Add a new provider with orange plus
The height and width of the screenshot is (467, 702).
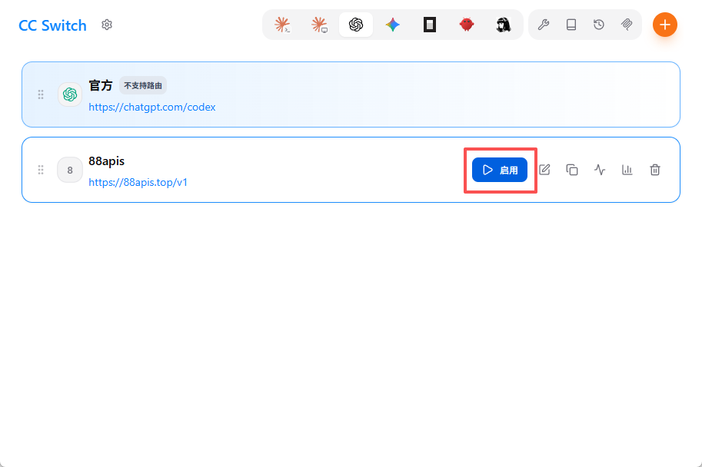click(665, 25)
